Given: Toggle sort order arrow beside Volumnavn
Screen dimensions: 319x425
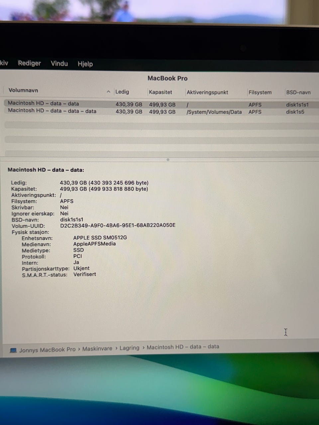Looking at the screenshot, I should tap(108, 92).
